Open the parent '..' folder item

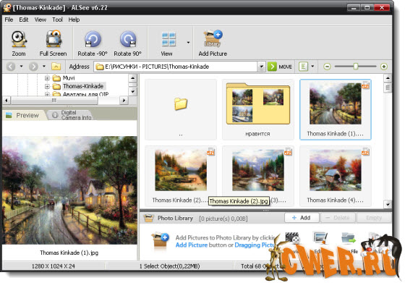(181, 109)
